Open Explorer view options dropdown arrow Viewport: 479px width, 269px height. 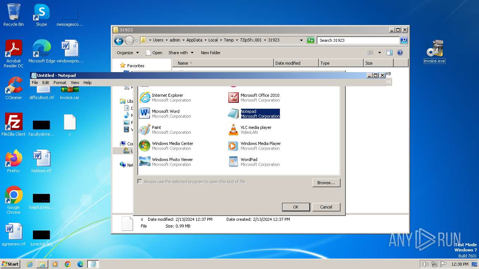379,53
